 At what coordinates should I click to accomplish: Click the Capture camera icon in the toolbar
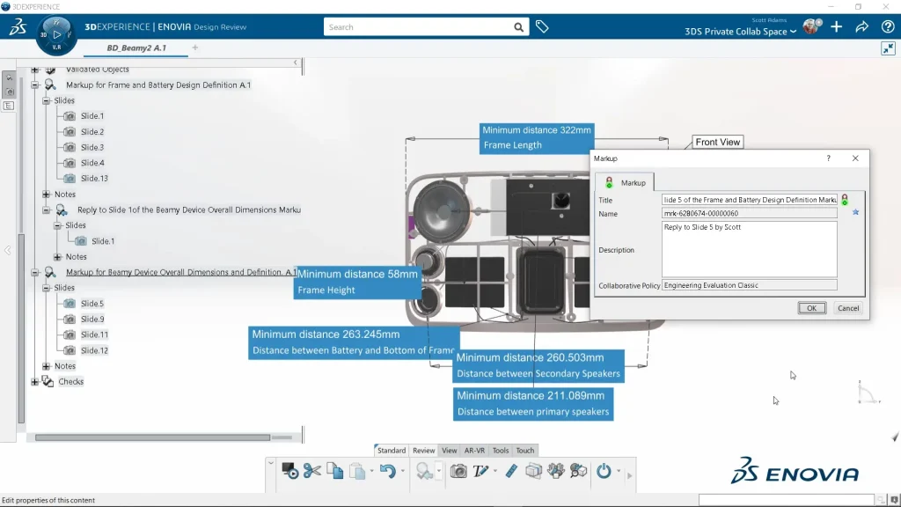click(x=458, y=471)
